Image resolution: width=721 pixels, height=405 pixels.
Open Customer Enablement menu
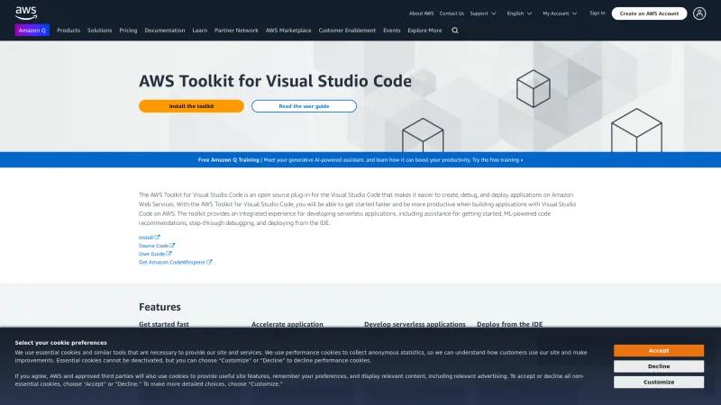pyautogui.click(x=347, y=31)
